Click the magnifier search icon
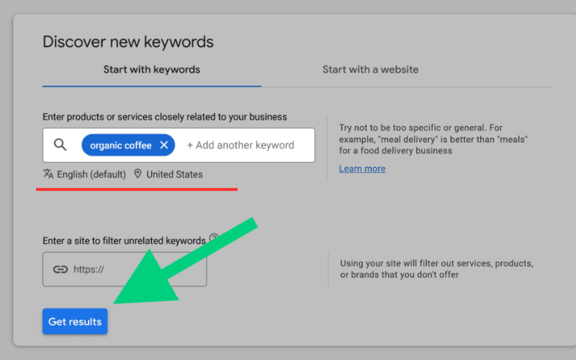Screen dimensions: 576x360 (60, 145)
